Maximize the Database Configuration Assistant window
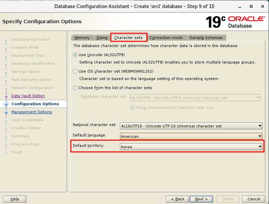The height and width of the screenshot is (204, 269). point(251,6)
